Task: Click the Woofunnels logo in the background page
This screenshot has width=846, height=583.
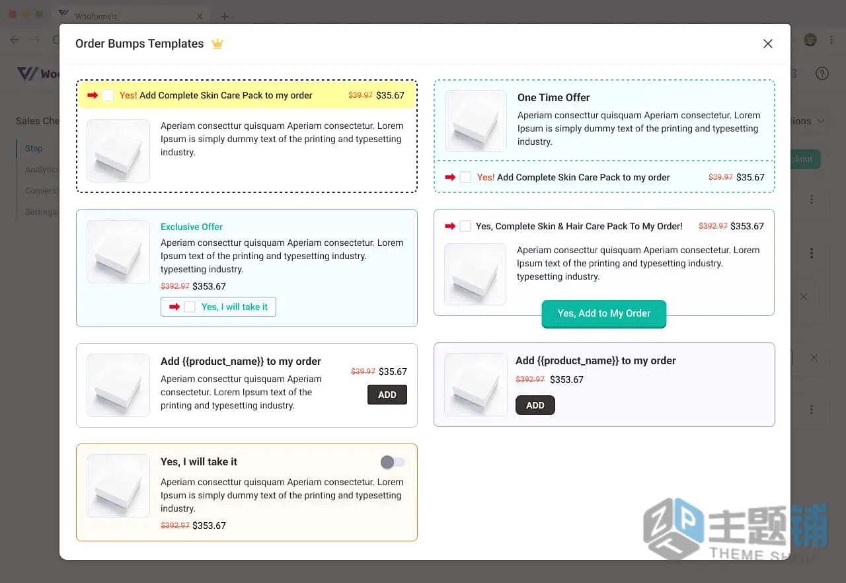Action: click(x=38, y=73)
